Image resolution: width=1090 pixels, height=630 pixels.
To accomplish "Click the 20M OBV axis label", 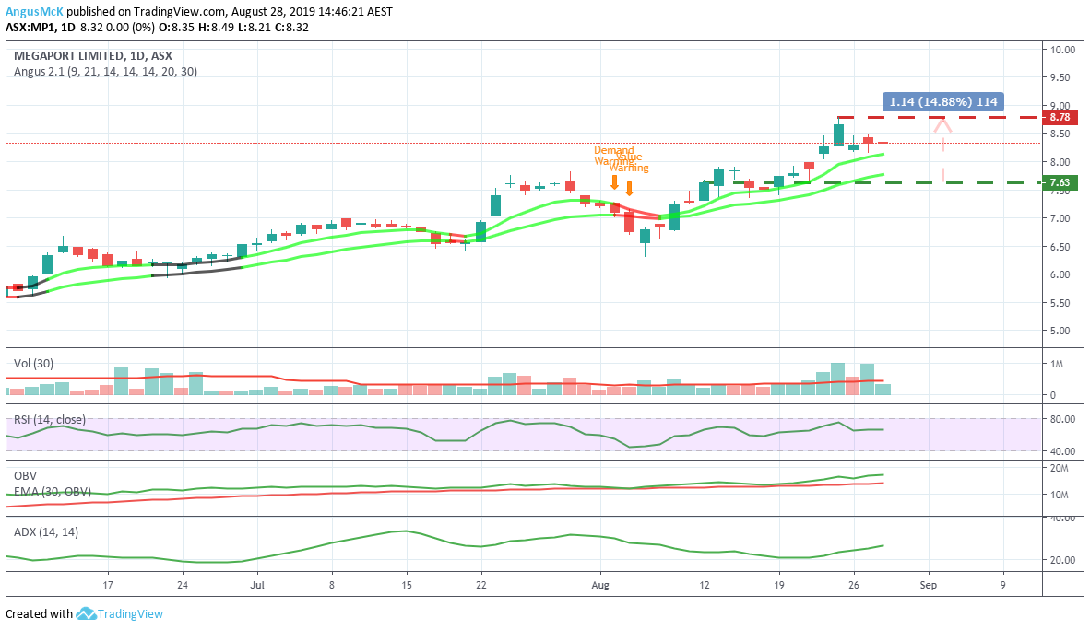I will click(x=1060, y=468).
